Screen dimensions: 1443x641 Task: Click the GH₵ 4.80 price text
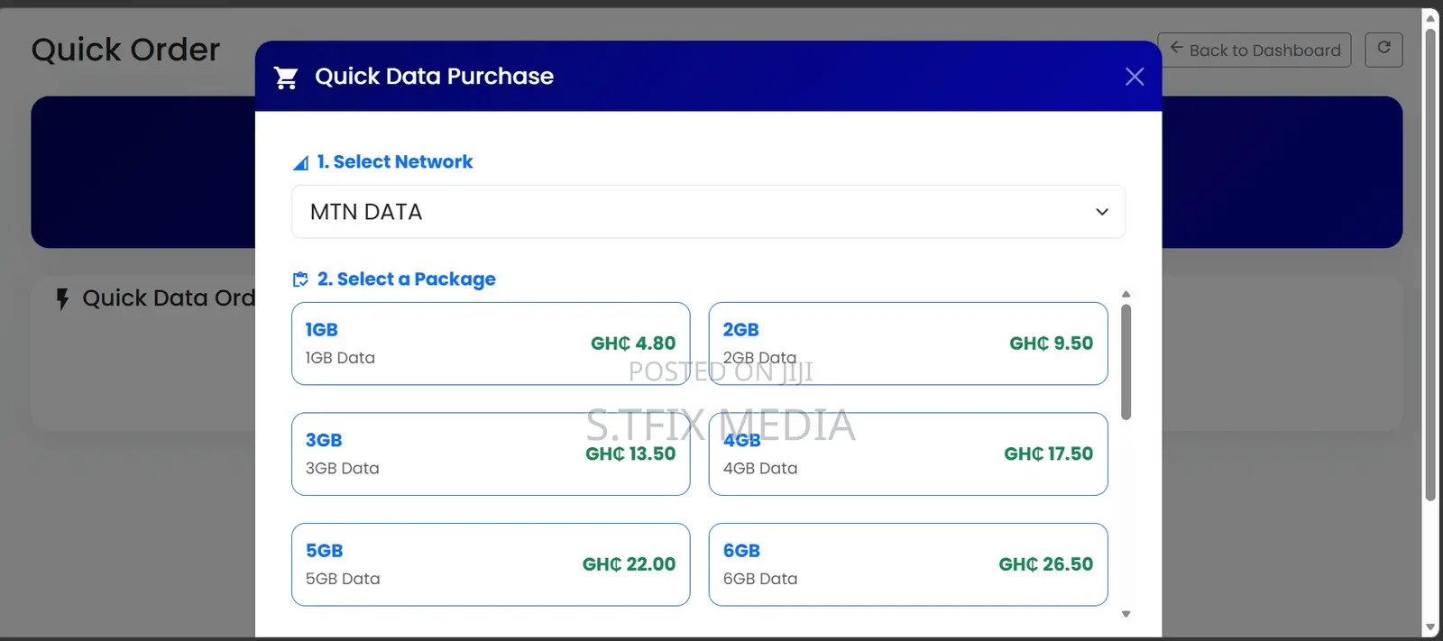633,343
